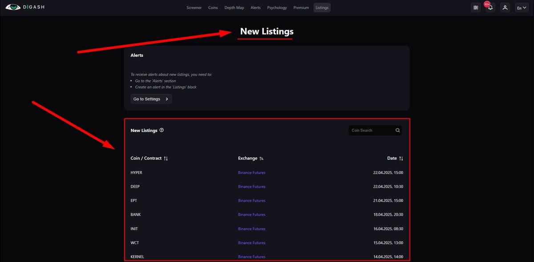This screenshot has width=534, height=262.
Task: Sort by Exchange column sort icon
Action: click(x=261, y=158)
